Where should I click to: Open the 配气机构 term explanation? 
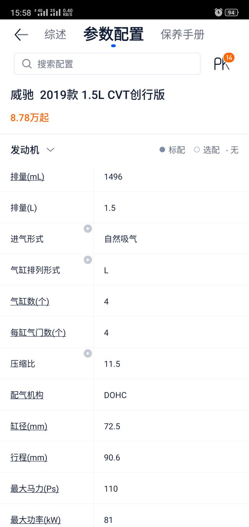pos(27,395)
